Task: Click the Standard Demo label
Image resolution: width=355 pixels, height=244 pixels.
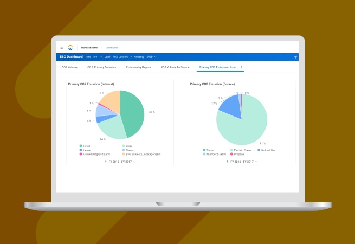Action: point(90,48)
